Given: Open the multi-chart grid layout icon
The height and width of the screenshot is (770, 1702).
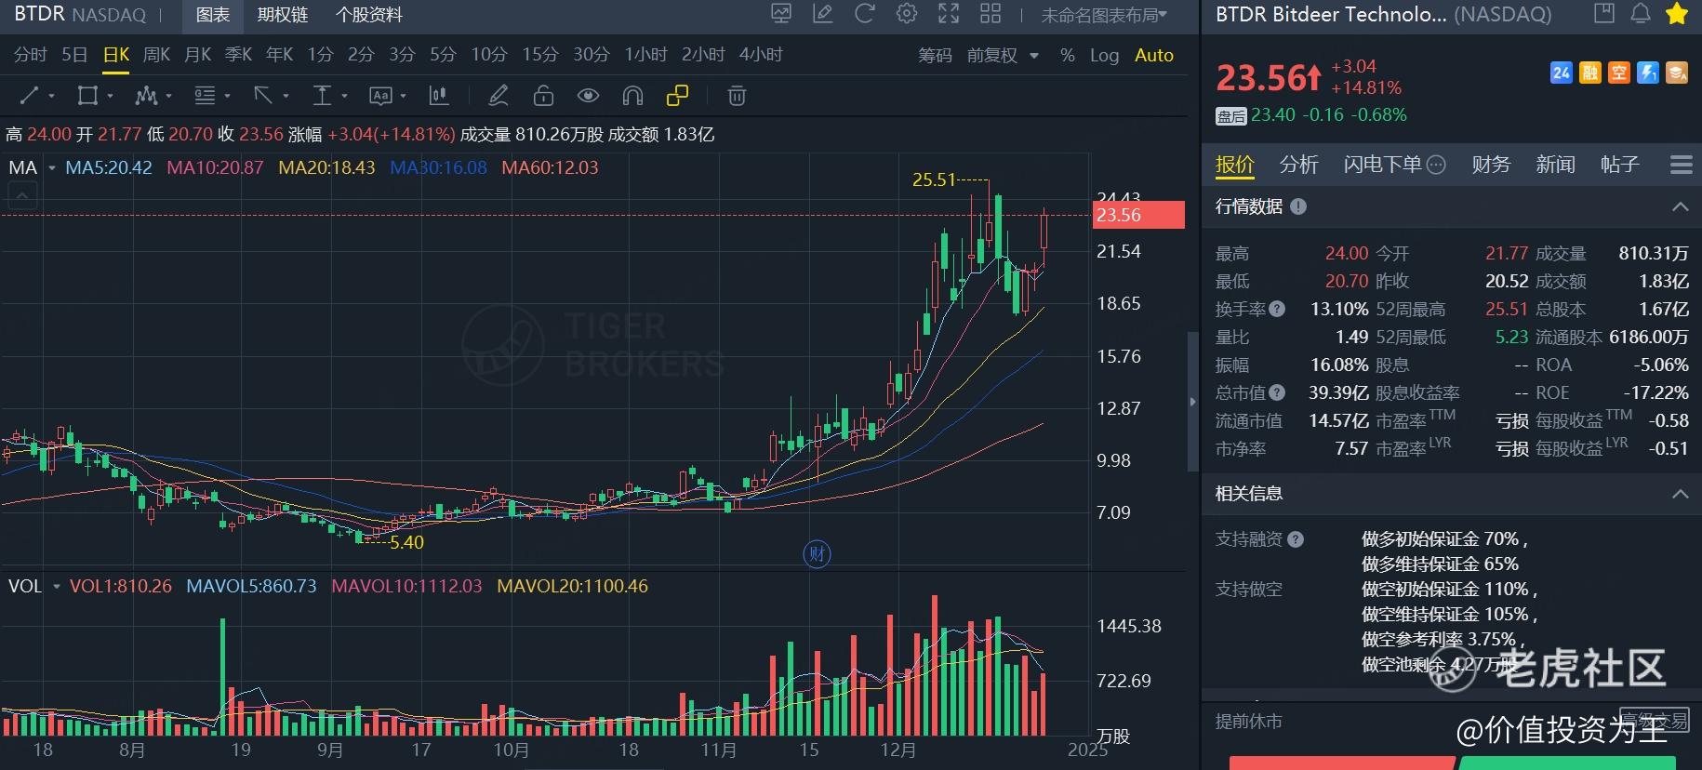Looking at the screenshot, I should (x=991, y=14).
